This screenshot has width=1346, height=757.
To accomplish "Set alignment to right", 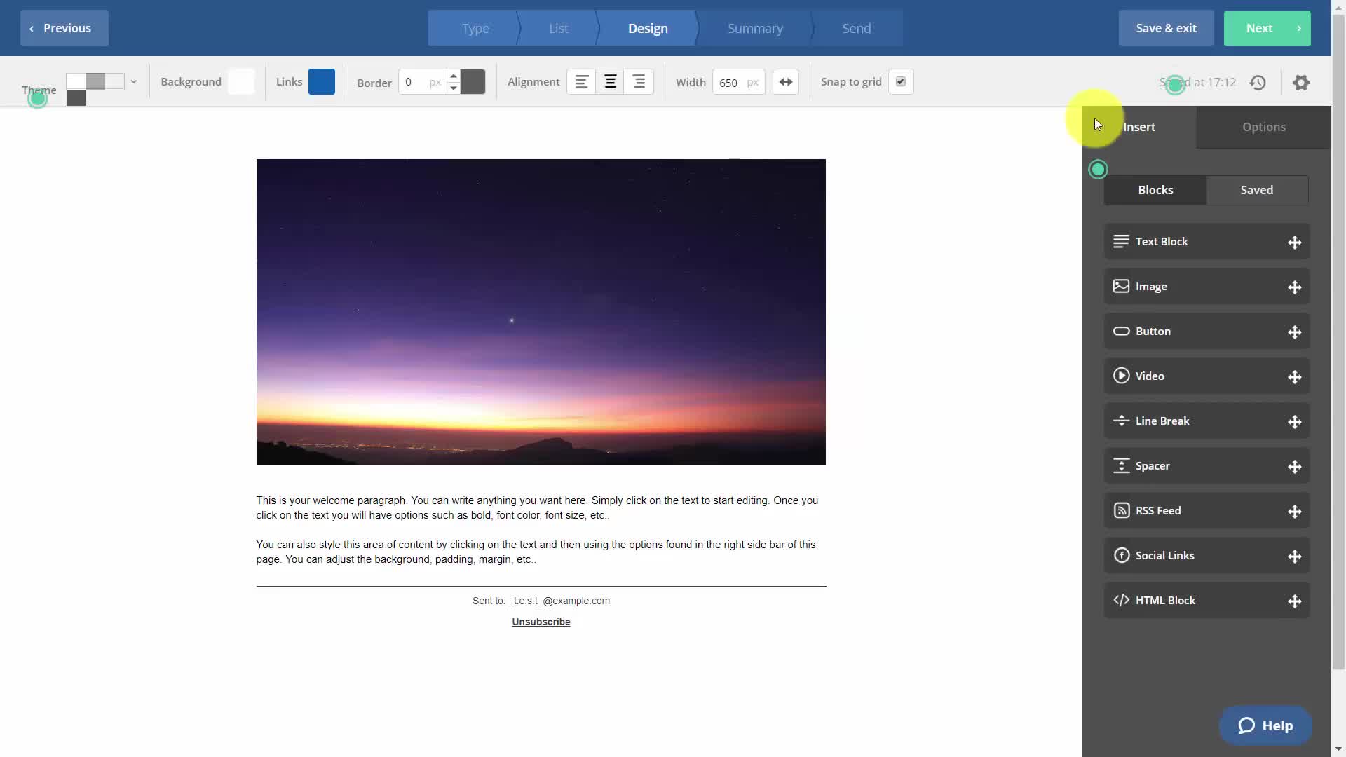I will click(639, 82).
